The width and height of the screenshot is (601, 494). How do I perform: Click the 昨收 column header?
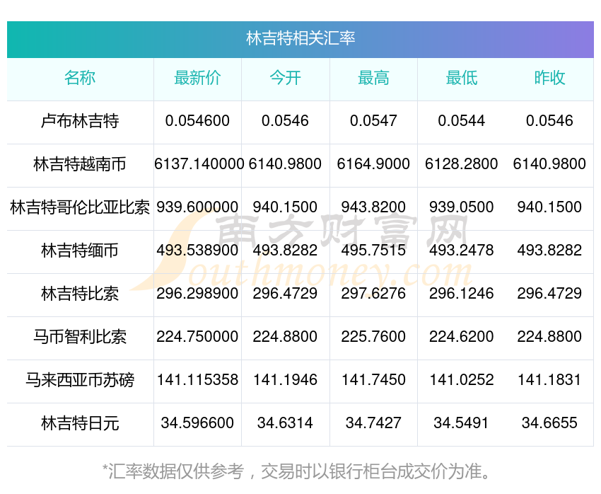(x=549, y=79)
